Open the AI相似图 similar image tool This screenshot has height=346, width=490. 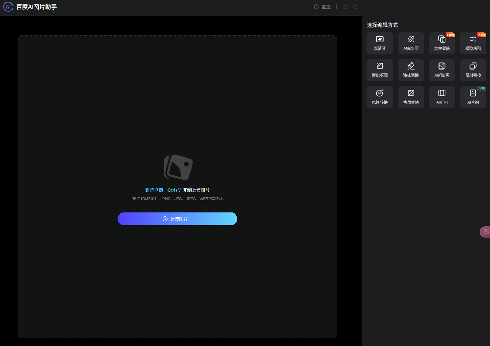point(442,70)
